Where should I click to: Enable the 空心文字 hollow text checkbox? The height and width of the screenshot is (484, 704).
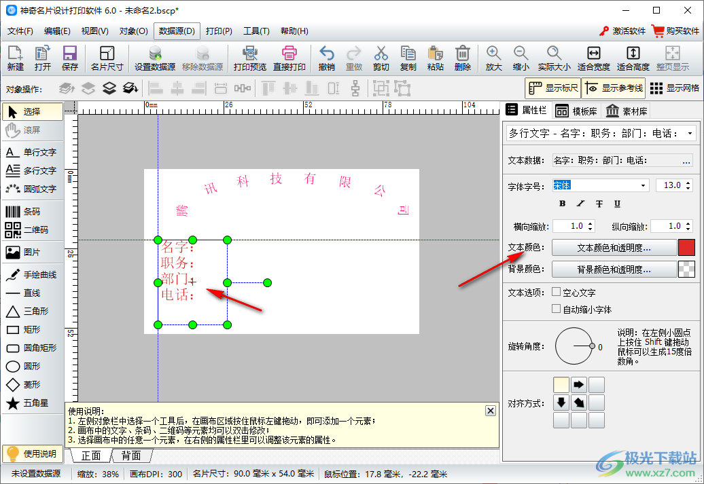point(557,292)
